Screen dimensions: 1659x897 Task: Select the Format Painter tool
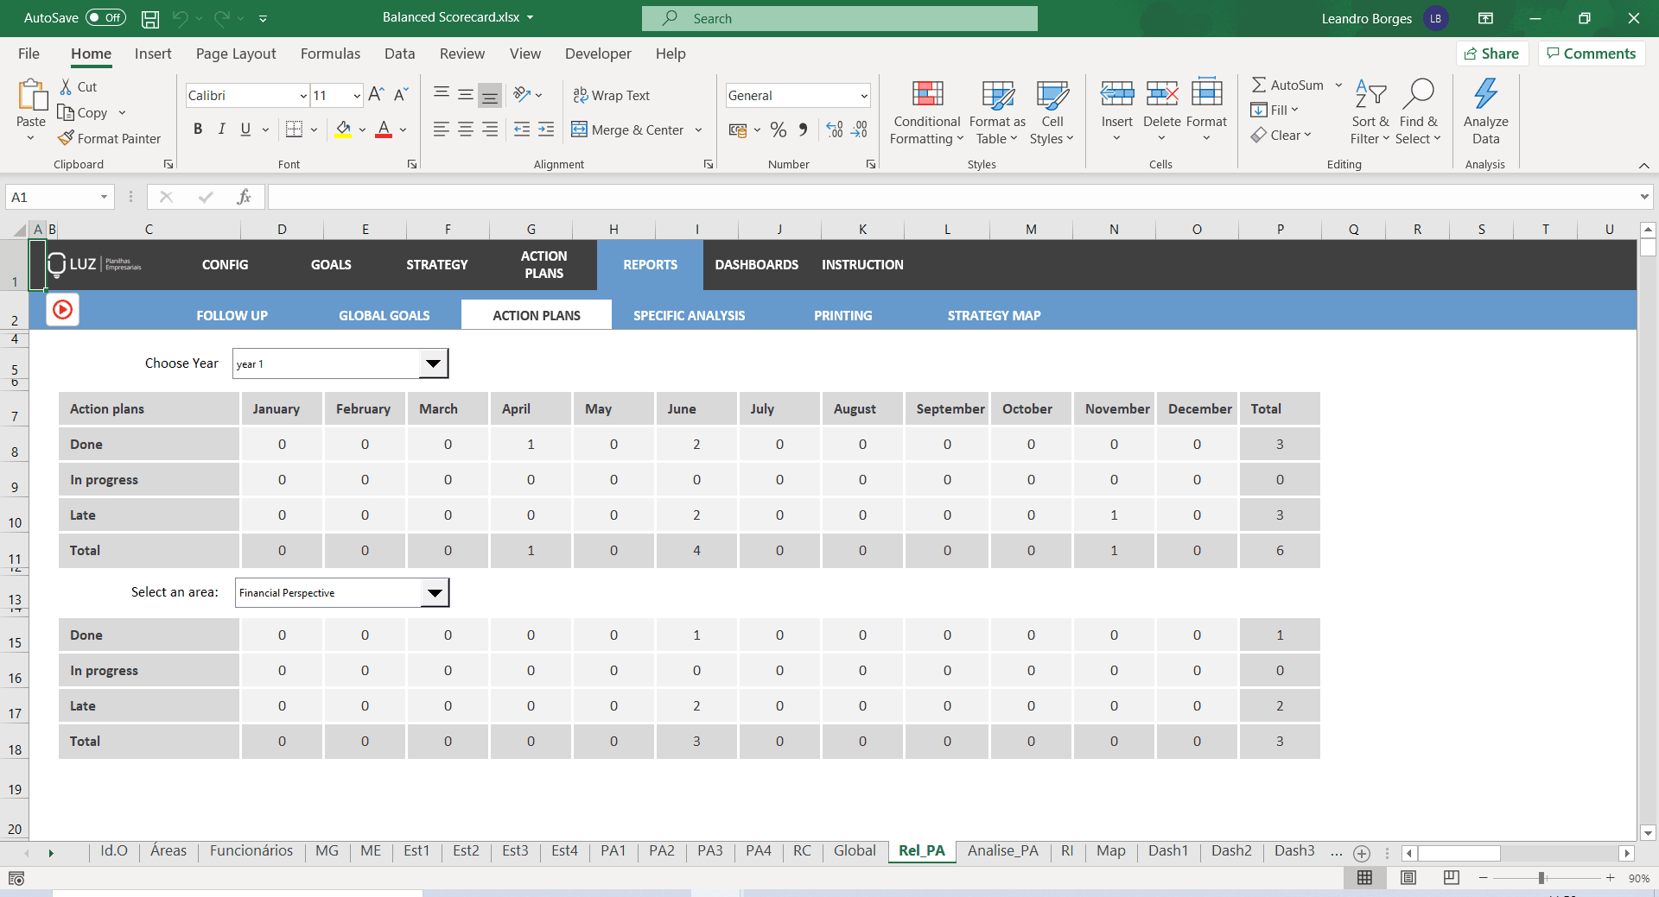(x=110, y=138)
